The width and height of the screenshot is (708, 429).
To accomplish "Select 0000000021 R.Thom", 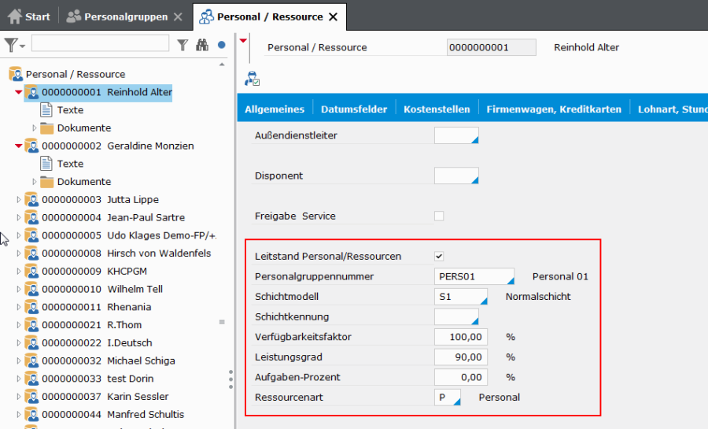I will point(92,324).
